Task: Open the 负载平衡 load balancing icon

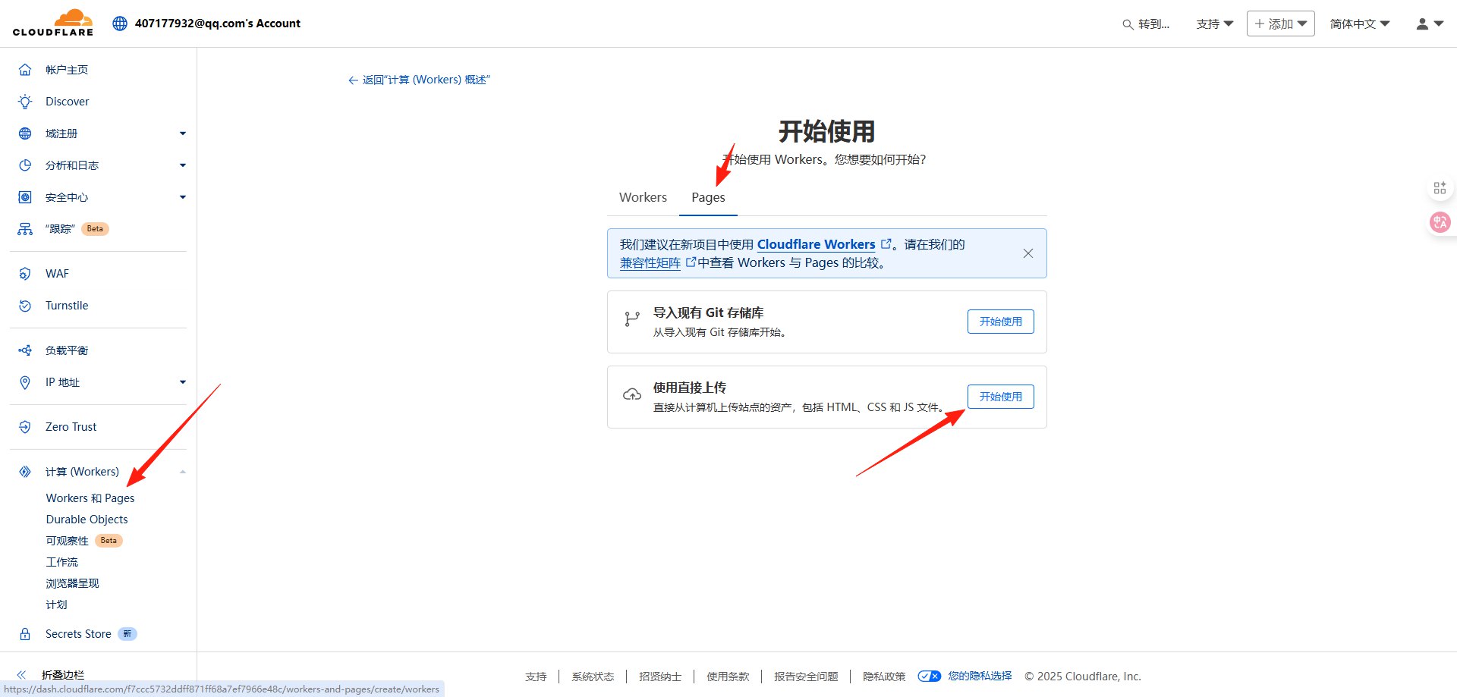Action: tap(25, 350)
